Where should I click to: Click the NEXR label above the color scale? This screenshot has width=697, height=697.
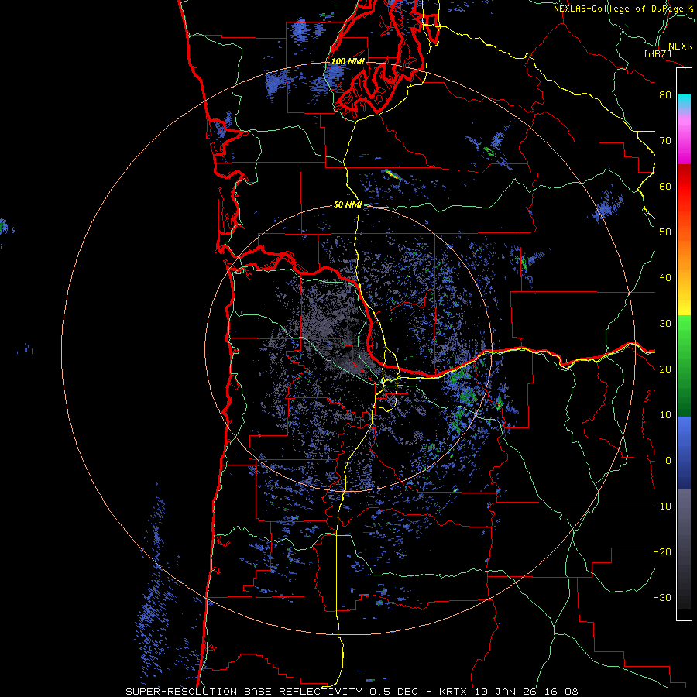680,46
